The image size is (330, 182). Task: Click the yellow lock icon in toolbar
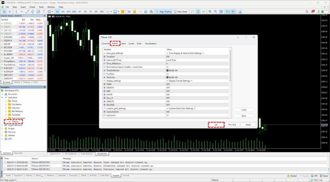point(135,12)
